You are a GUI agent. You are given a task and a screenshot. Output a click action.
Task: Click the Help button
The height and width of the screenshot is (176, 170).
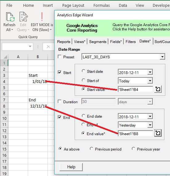pos(71,167)
